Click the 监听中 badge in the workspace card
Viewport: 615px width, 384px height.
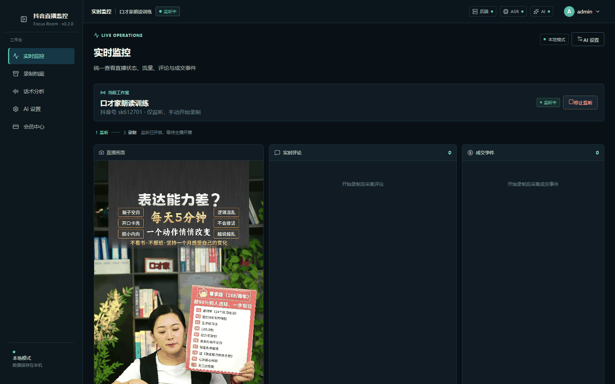click(x=548, y=102)
